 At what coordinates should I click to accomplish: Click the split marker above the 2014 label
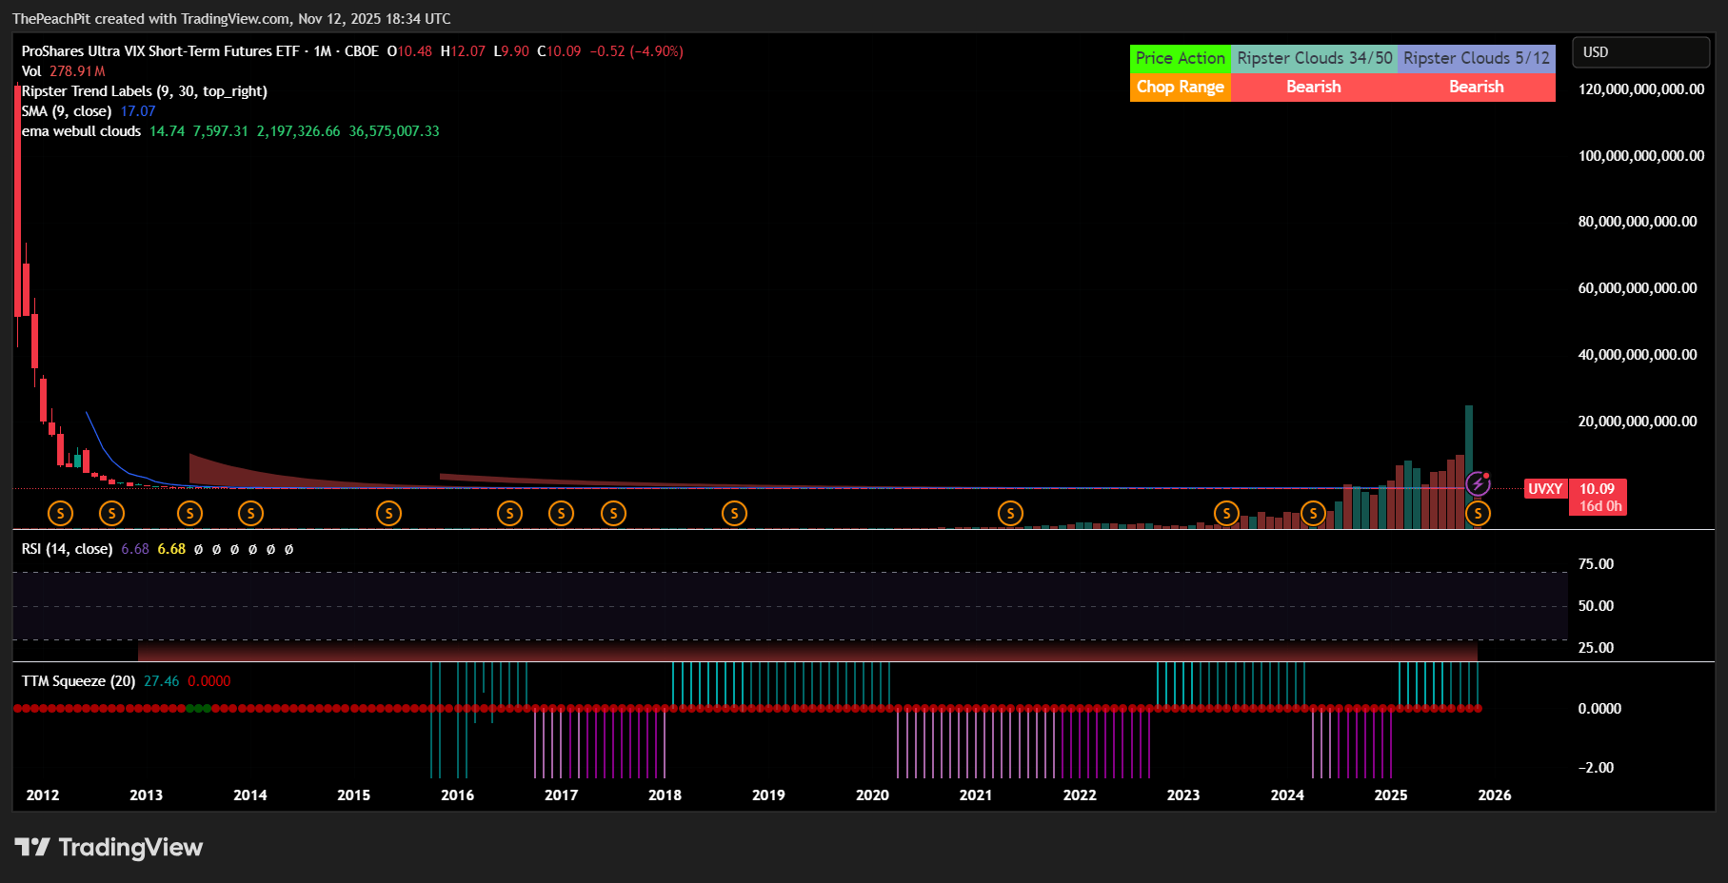(250, 514)
